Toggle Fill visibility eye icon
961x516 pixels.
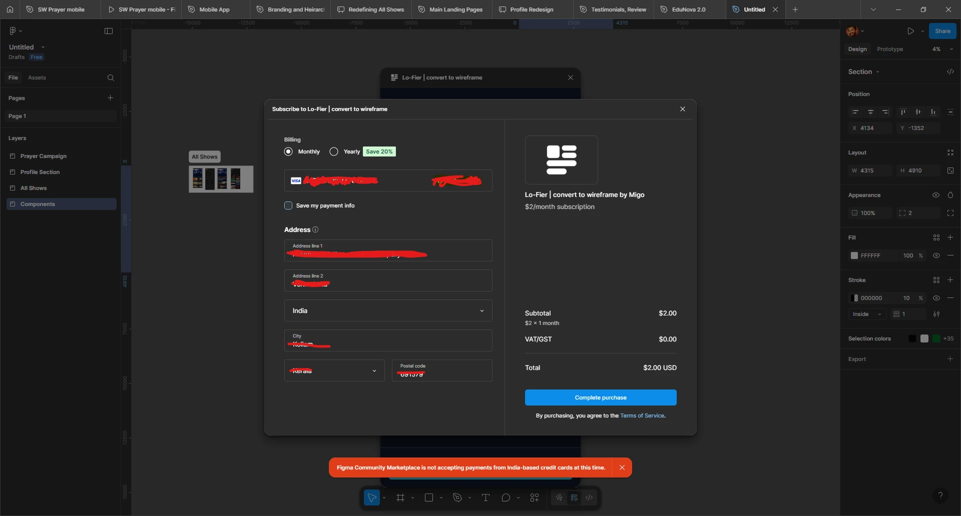click(936, 255)
